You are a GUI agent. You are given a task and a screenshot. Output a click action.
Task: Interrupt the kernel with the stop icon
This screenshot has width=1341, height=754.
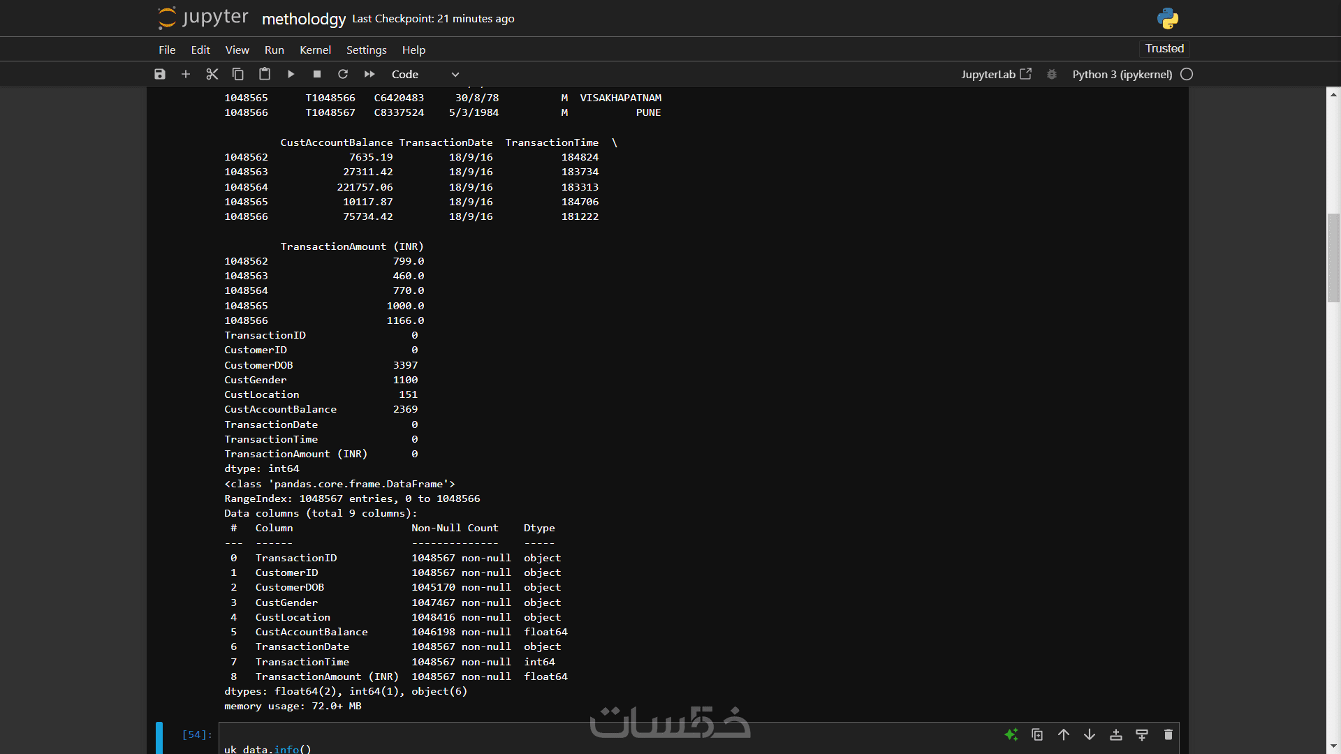click(x=317, y=74)
